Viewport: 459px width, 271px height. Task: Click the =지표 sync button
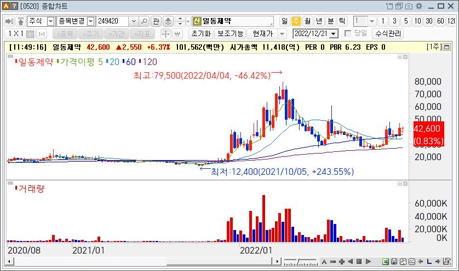142,34
